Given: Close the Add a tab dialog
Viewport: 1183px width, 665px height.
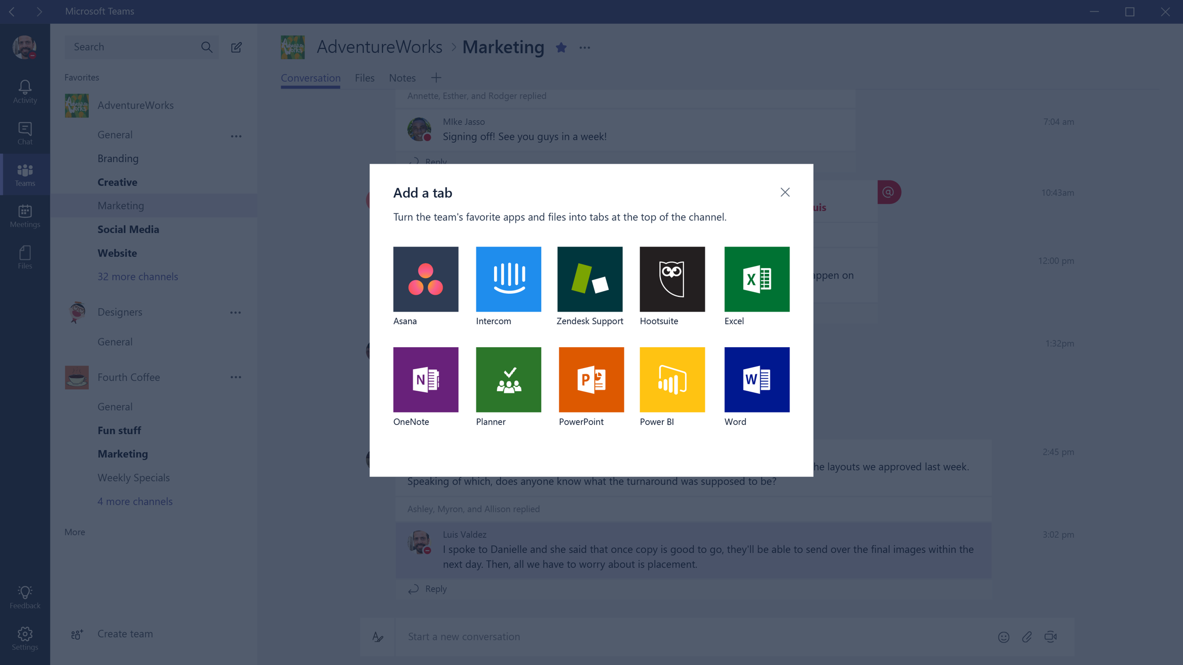Looking at the screenshot, I should (x=784, y=192).
